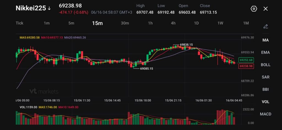Expand the Nikkei225 symbol dropdown arrow
Viewport: 282px width, 130px height.
click(49, 8)
